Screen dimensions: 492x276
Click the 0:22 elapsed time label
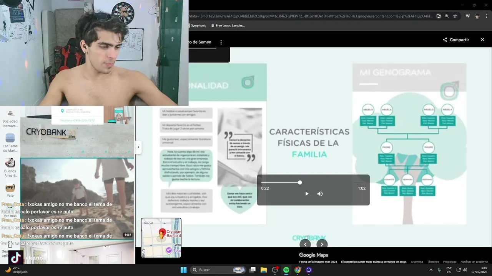coord(265,188)
